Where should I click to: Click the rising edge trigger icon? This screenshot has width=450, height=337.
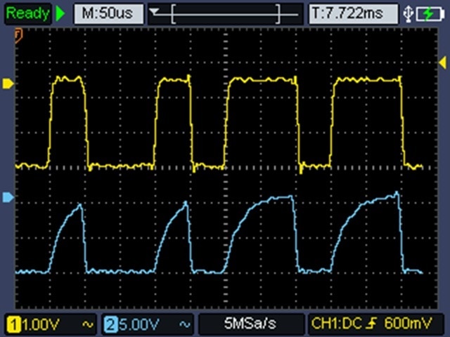point(372,324)
